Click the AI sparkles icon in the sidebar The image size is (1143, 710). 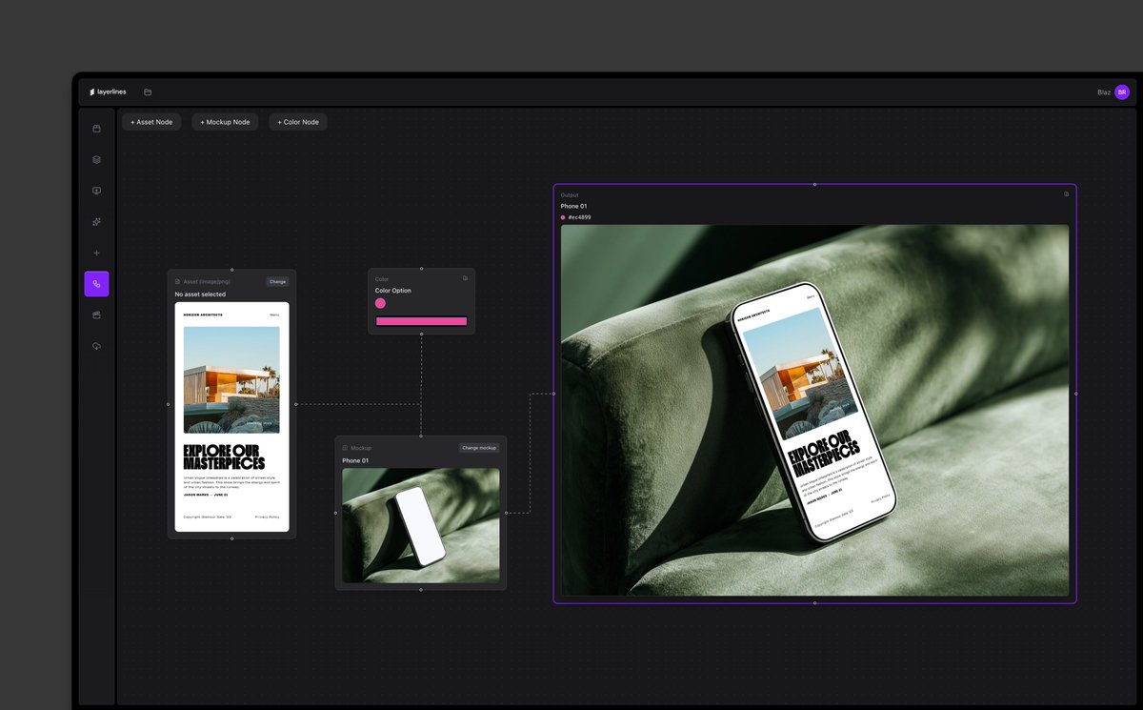[95, 221]
